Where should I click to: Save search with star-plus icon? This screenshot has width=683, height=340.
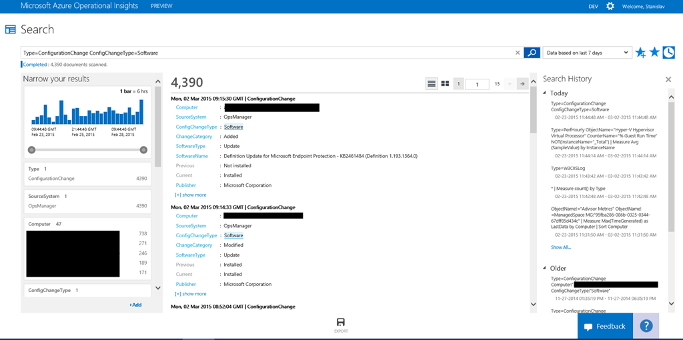point(640,53)
